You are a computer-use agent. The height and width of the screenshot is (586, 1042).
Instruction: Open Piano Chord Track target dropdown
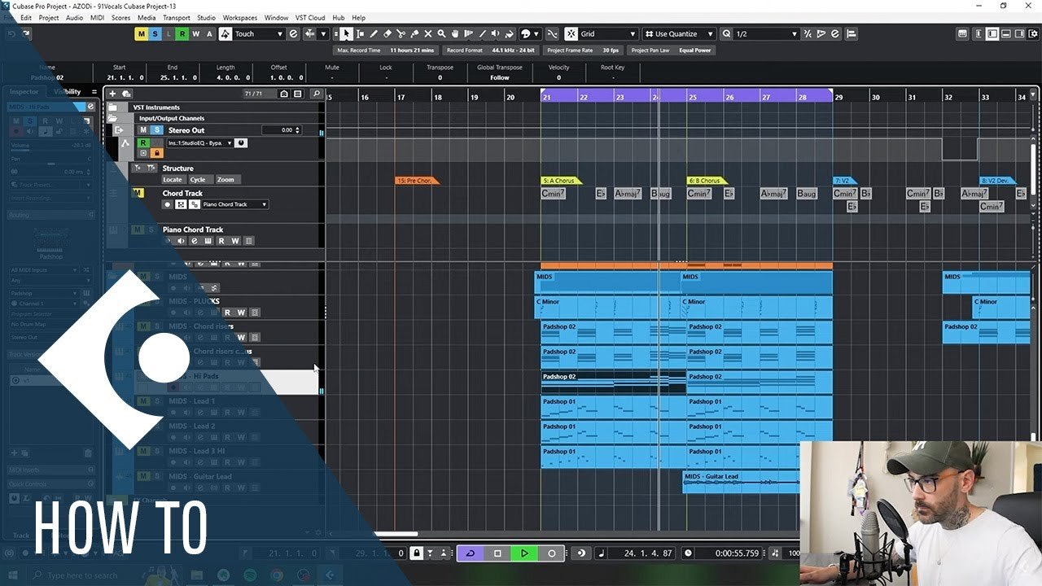click(234, 204)
